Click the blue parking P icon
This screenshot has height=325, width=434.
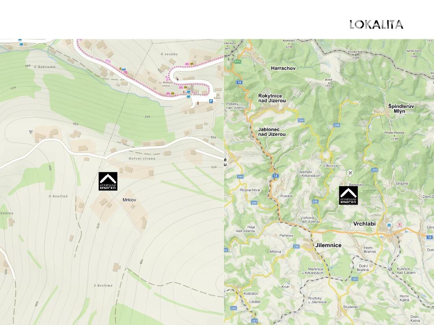pos(211,101)
